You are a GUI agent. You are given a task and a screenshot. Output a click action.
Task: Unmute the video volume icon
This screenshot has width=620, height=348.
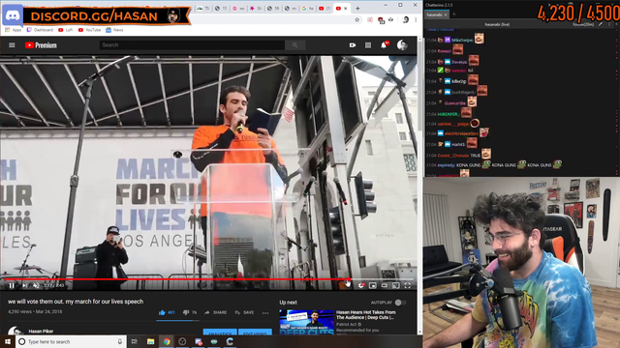tap(36, 285)
